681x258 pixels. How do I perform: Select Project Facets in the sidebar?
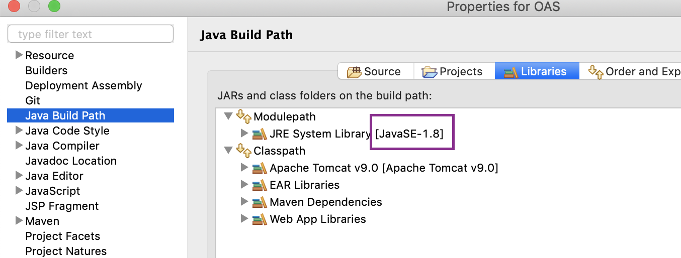[62, 236]
